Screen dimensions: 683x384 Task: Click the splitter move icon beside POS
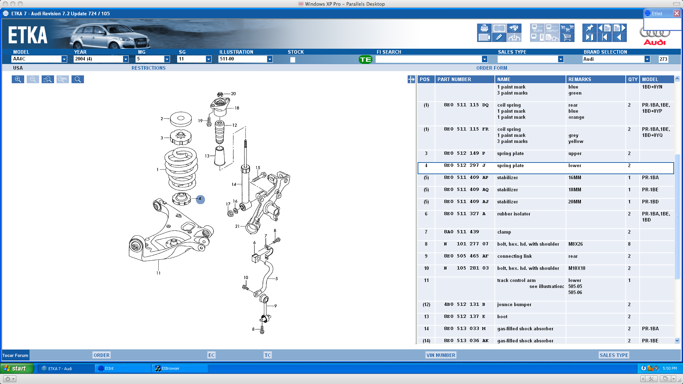411,79
